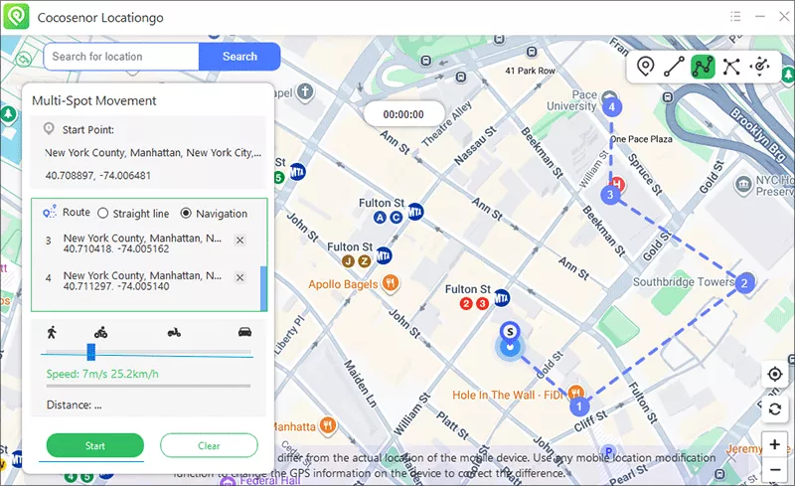Open the hamburger menu in title bar
795x486 pixels.
pos(735,17)
